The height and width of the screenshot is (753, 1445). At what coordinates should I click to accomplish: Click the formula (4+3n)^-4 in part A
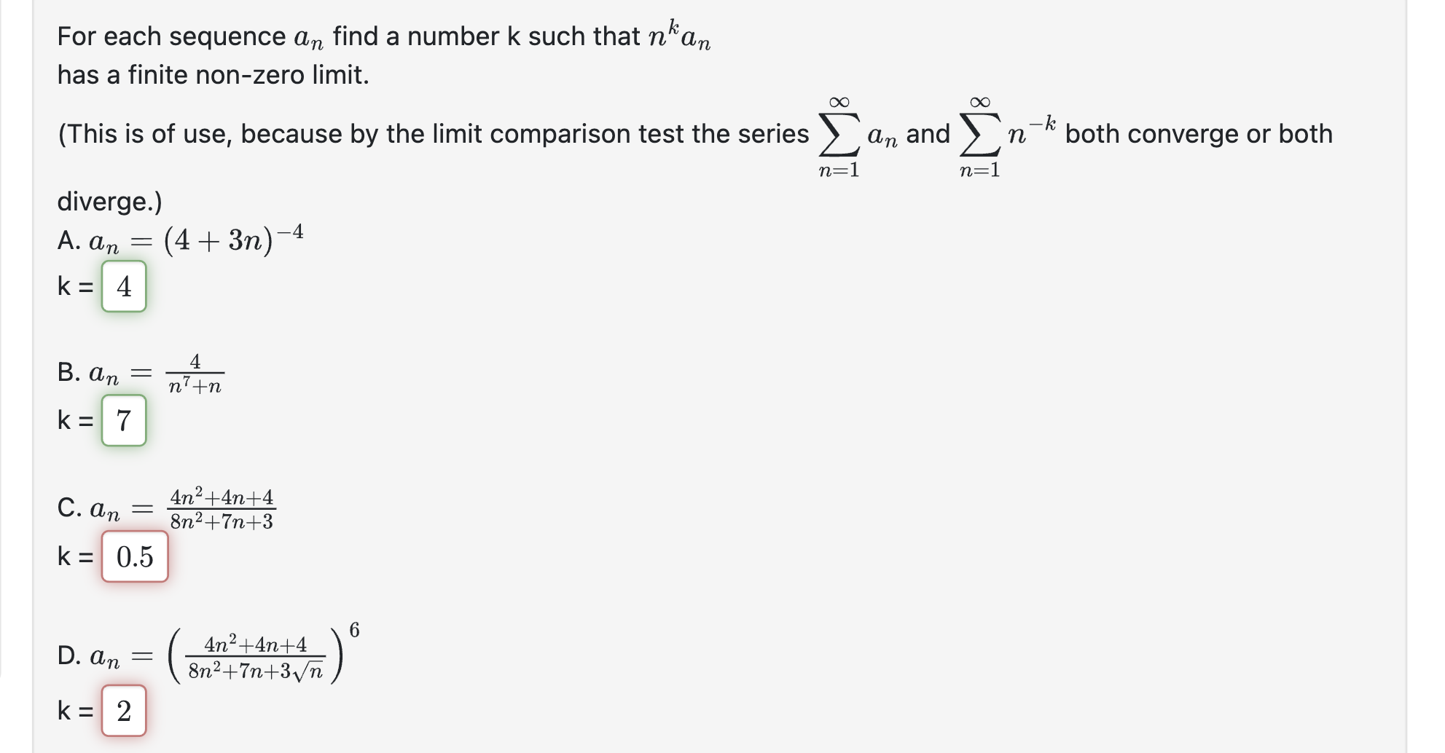click(x=232, y=237)
